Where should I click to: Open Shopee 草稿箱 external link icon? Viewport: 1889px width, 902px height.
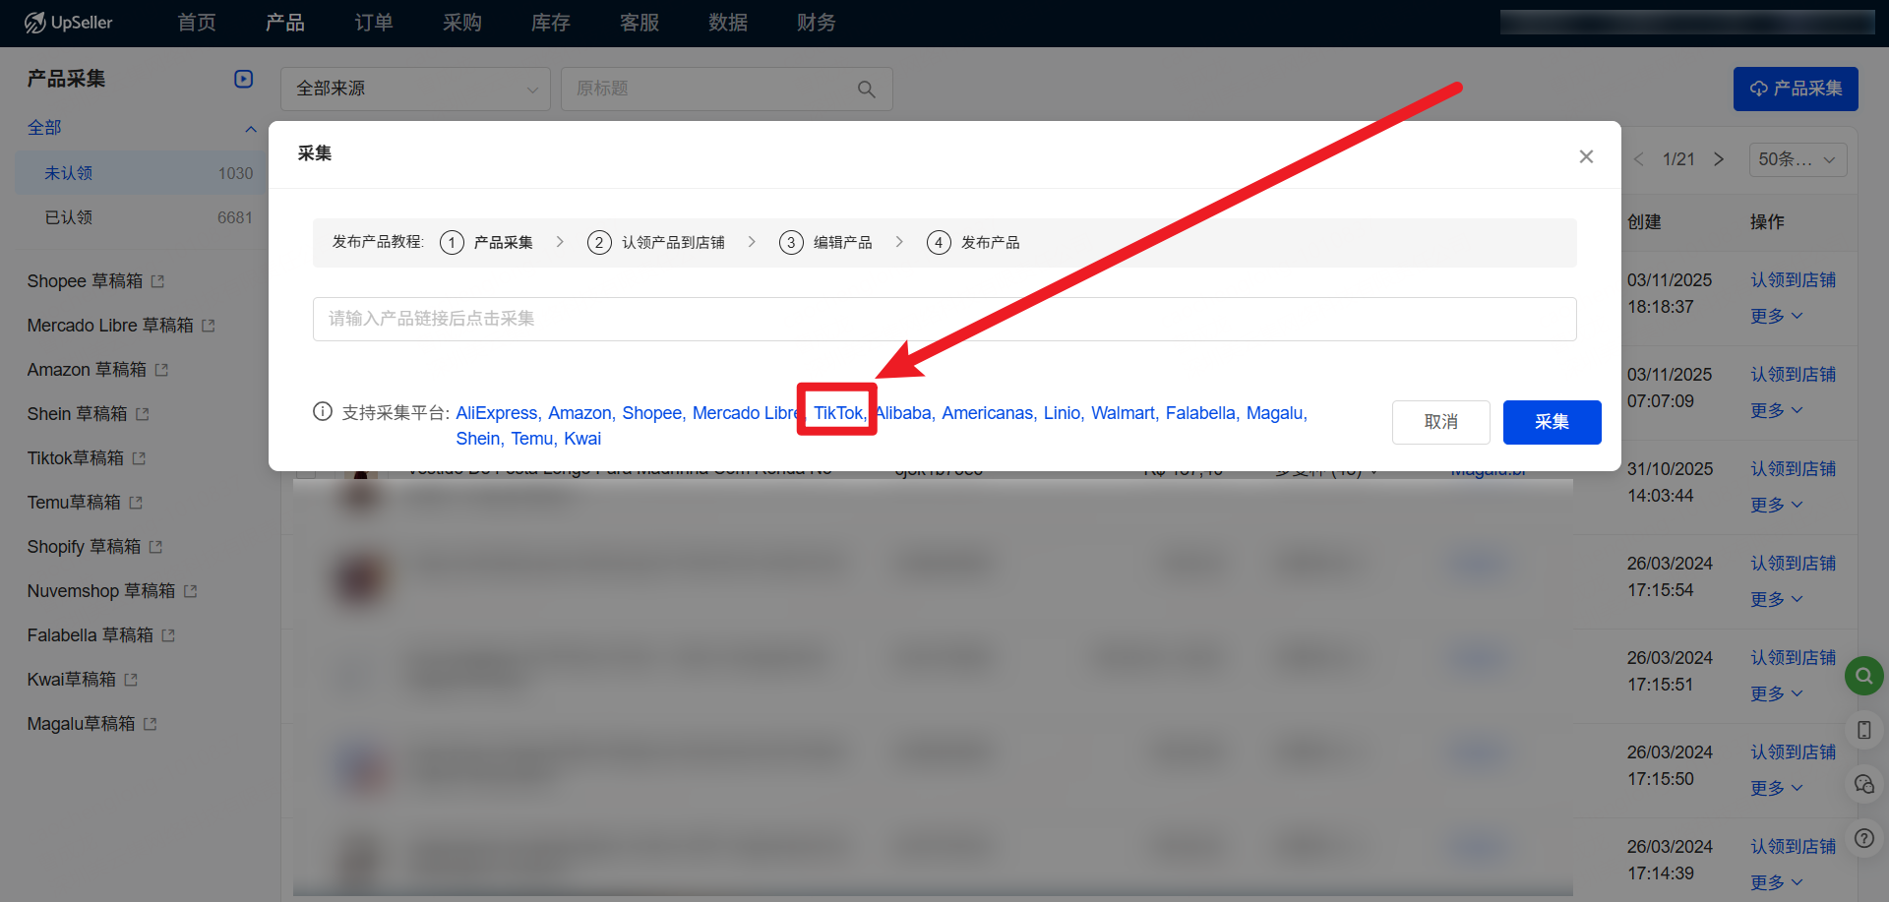(157, 281)
